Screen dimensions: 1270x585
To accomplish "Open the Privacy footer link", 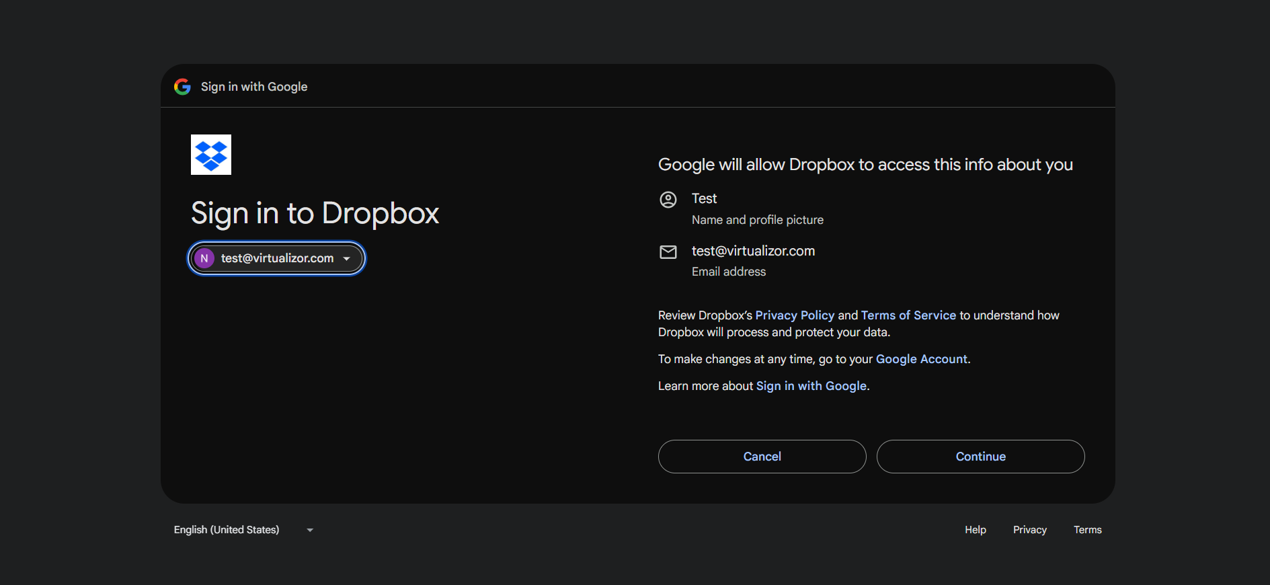I will pyautogui.click(x=1029, y=530).
